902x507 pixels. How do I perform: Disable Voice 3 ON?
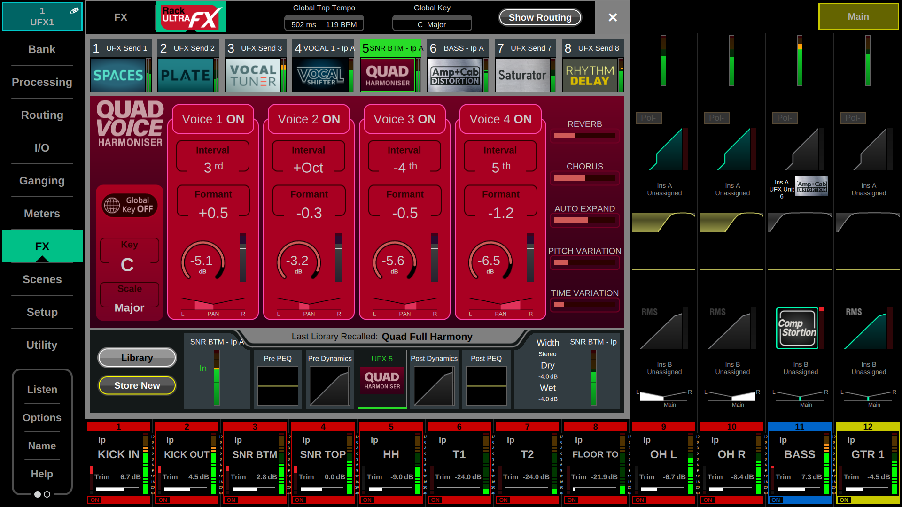click(404, 119)
